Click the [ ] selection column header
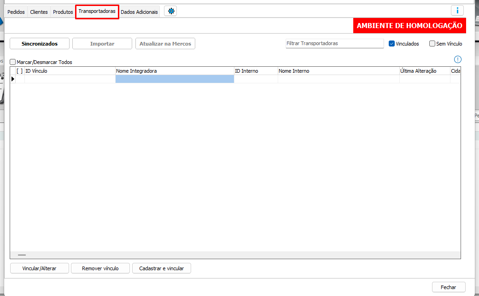Image resolution: width=479 pixels, height=296 pixels. pos(19,71)
